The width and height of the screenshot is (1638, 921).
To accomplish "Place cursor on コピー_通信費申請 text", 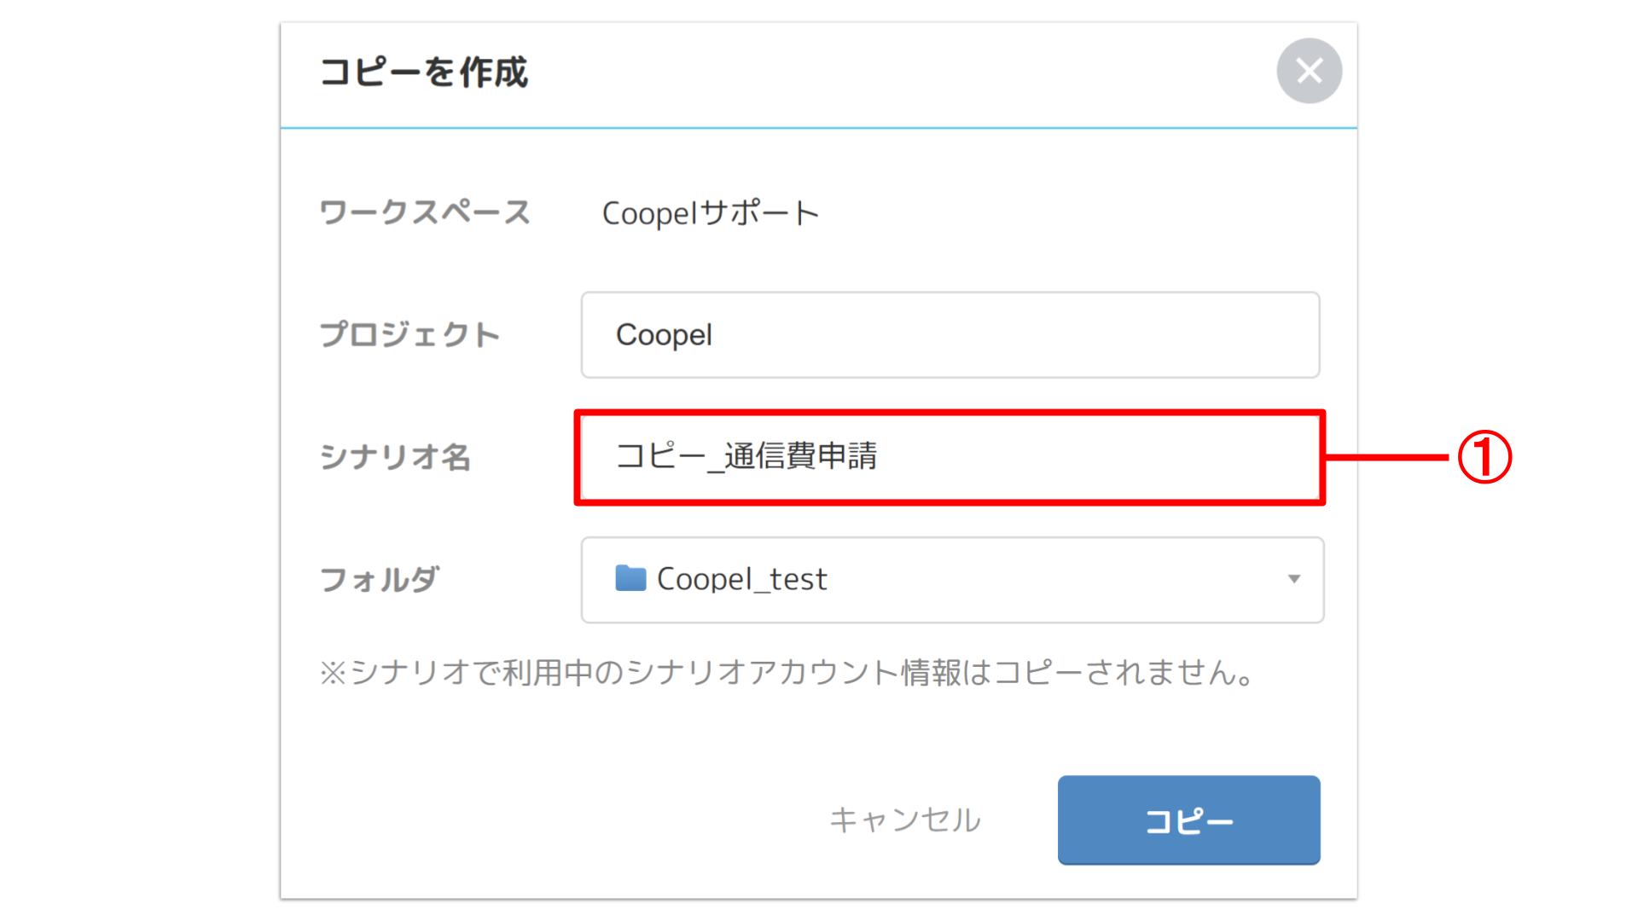I will (746, 457).
